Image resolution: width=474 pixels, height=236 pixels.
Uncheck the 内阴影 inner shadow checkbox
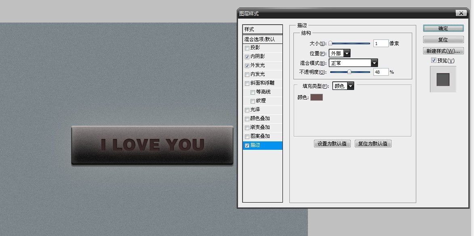(247, 57)
